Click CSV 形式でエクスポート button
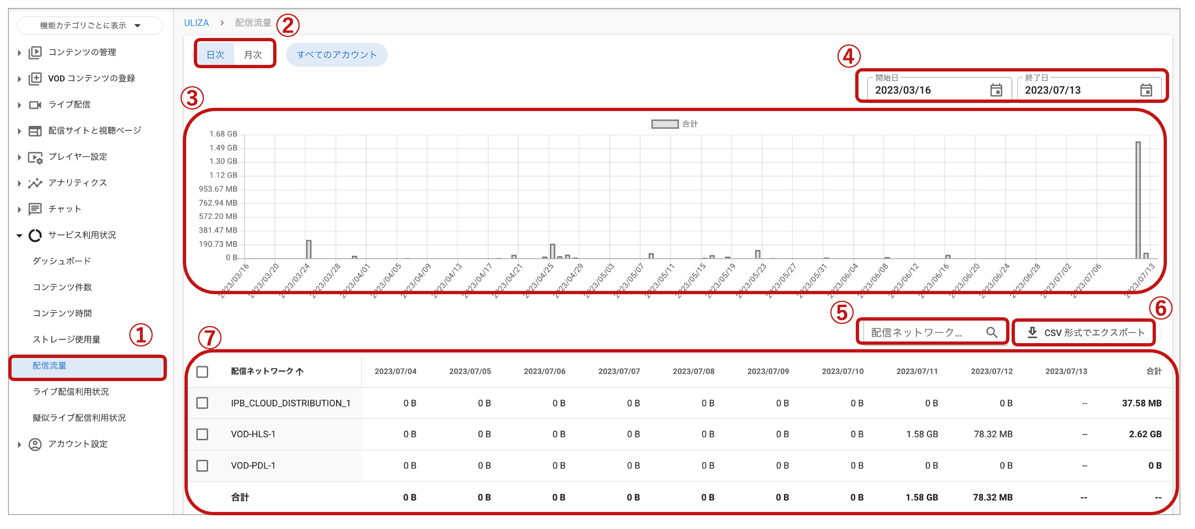Viewport: 1195px width, 529px height. (1085, 333)
